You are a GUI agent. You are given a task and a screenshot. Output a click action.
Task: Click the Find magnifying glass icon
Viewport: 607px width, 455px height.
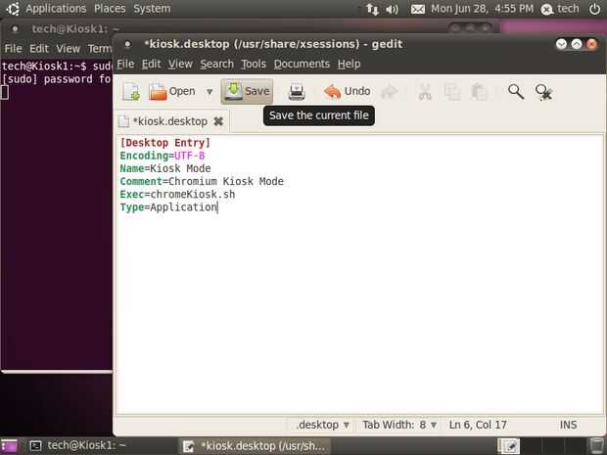pos(516,92)
